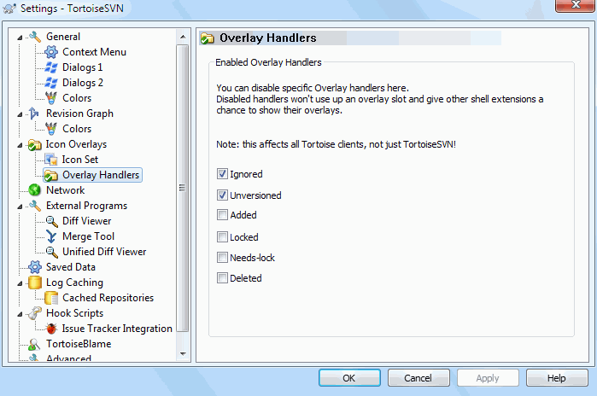Click the External Programs wrench icon
Screen dimensions: 597x396
(35, 206)
